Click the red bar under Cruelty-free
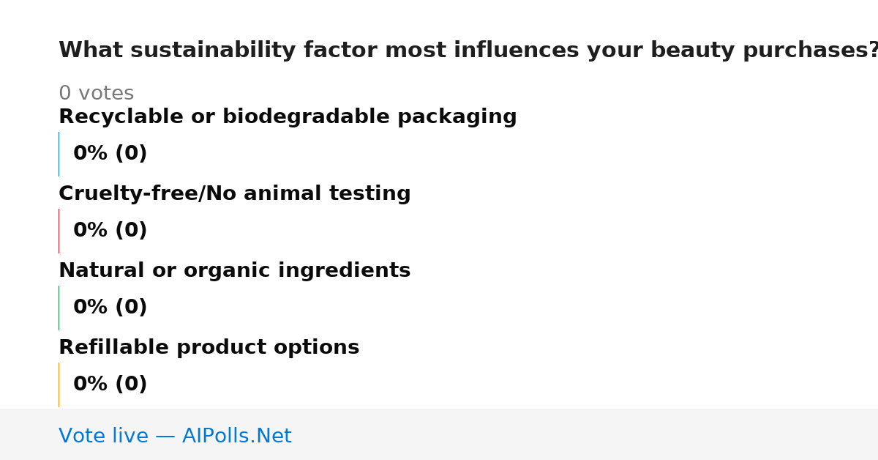 click(59, 231)
